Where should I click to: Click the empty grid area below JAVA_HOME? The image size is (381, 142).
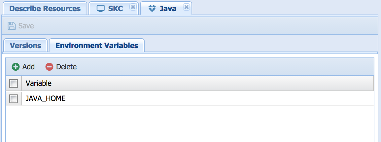pos(190,124)
